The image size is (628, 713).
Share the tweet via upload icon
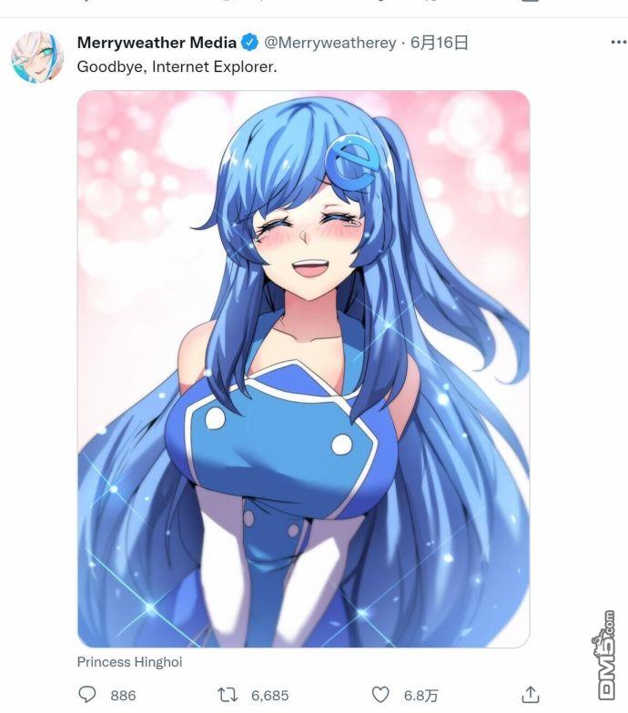(x=530, y=695)
